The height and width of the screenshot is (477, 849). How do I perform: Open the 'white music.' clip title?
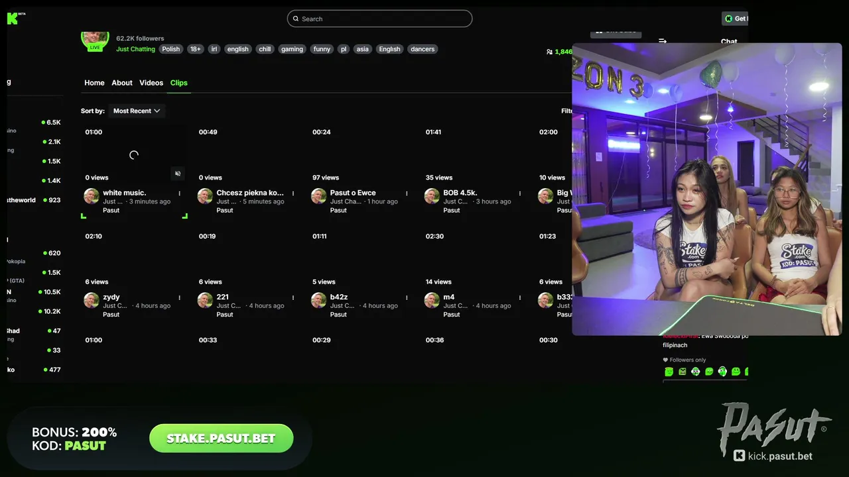pos(124,193)
